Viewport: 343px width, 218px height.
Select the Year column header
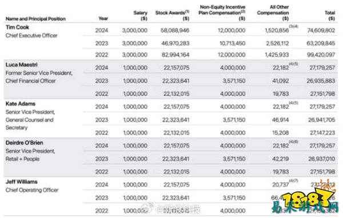point(103,18)
